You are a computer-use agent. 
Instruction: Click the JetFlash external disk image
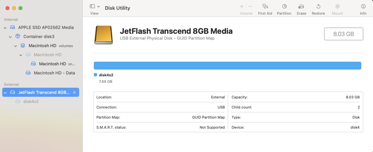coord(104,35)
